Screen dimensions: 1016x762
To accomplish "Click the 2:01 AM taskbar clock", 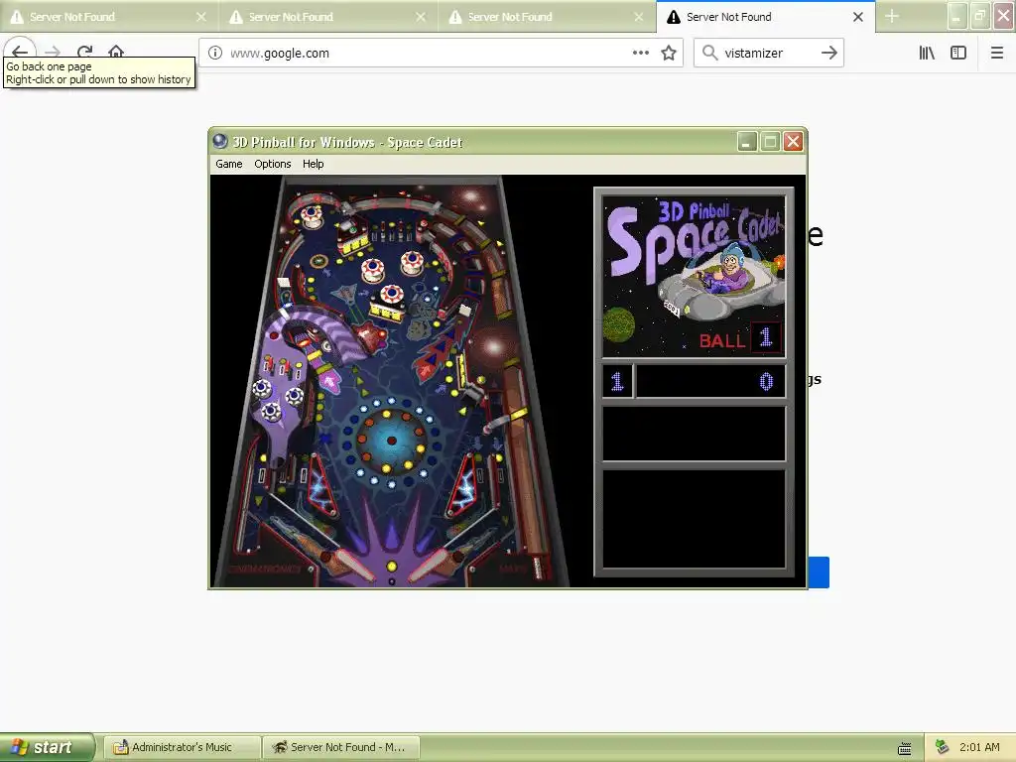I will [979, 747].
